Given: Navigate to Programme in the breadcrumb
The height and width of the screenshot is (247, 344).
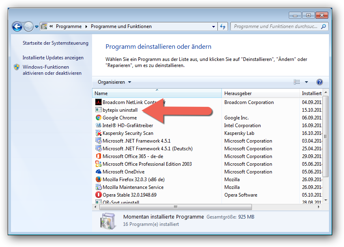Looking at the screenshot, I should pyautogui.click(x=69, y=26).
